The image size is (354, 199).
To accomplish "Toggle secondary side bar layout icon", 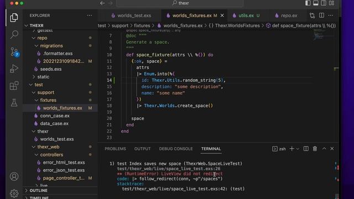I will (324, 3).
